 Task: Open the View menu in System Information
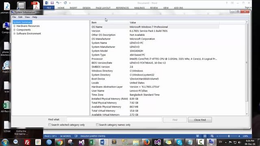27,17
